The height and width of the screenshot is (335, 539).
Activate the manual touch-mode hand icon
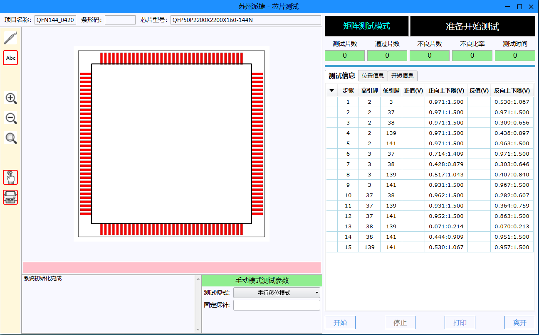point(10,177)
